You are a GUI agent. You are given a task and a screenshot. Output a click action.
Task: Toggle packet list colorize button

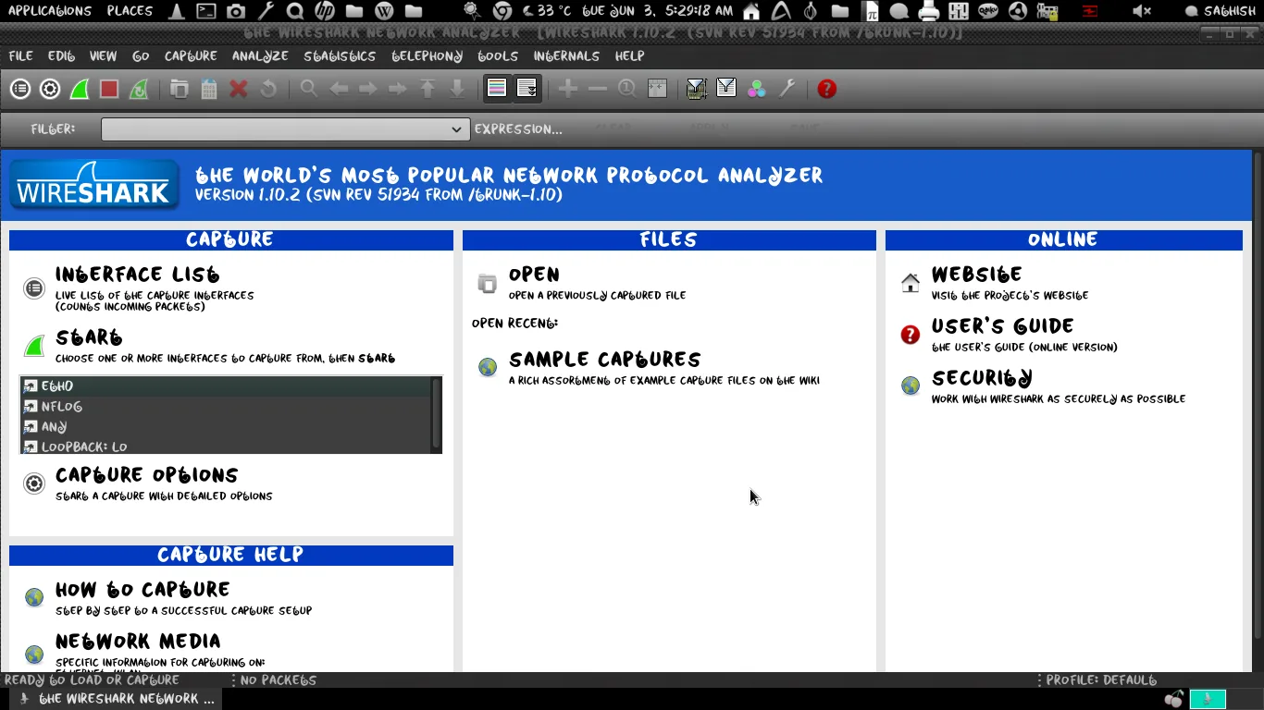tap(497, 89)
